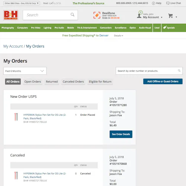
Task: Select the Canceled Orders tab
Action: tap(73, 81)
